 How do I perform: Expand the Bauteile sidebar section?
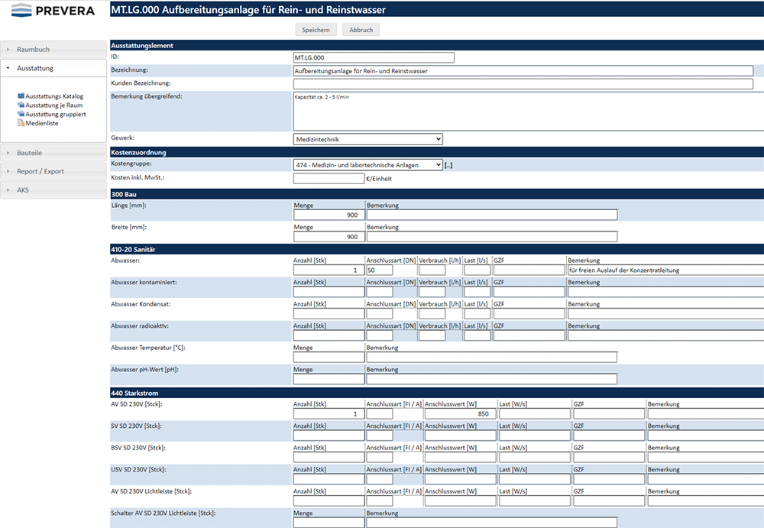[x=53, y=153]
